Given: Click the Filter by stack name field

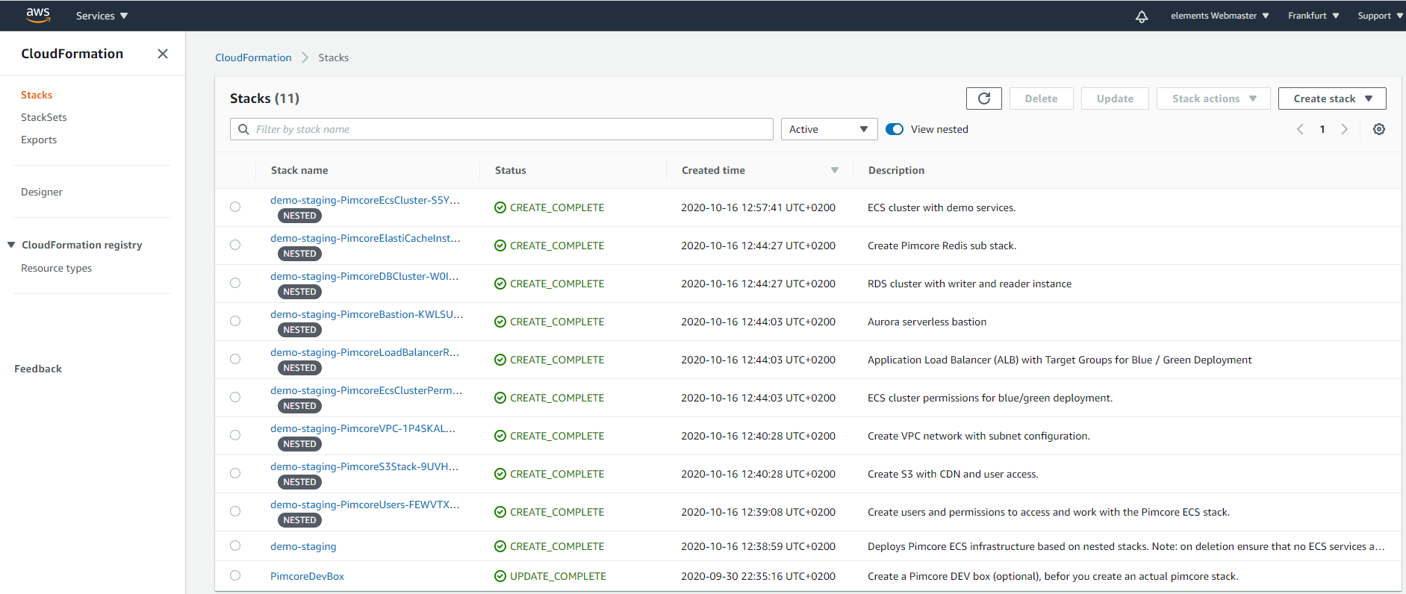Looking at the screenshot, I should point(502,129).
